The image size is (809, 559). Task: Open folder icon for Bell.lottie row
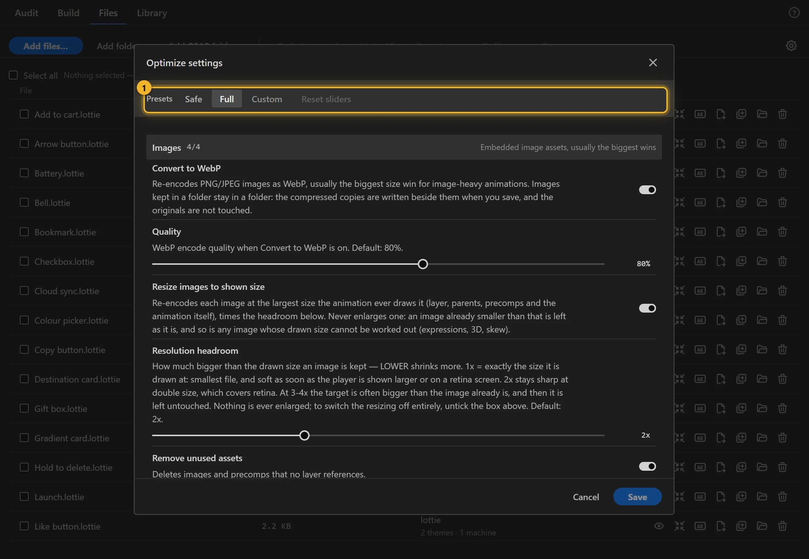(x=762, y=202)
